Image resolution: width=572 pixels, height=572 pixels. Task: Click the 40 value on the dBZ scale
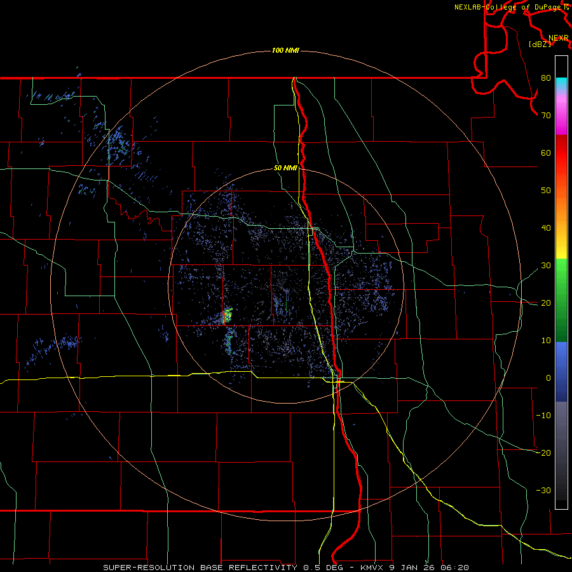pyautogui.click(x=546, y=228)
